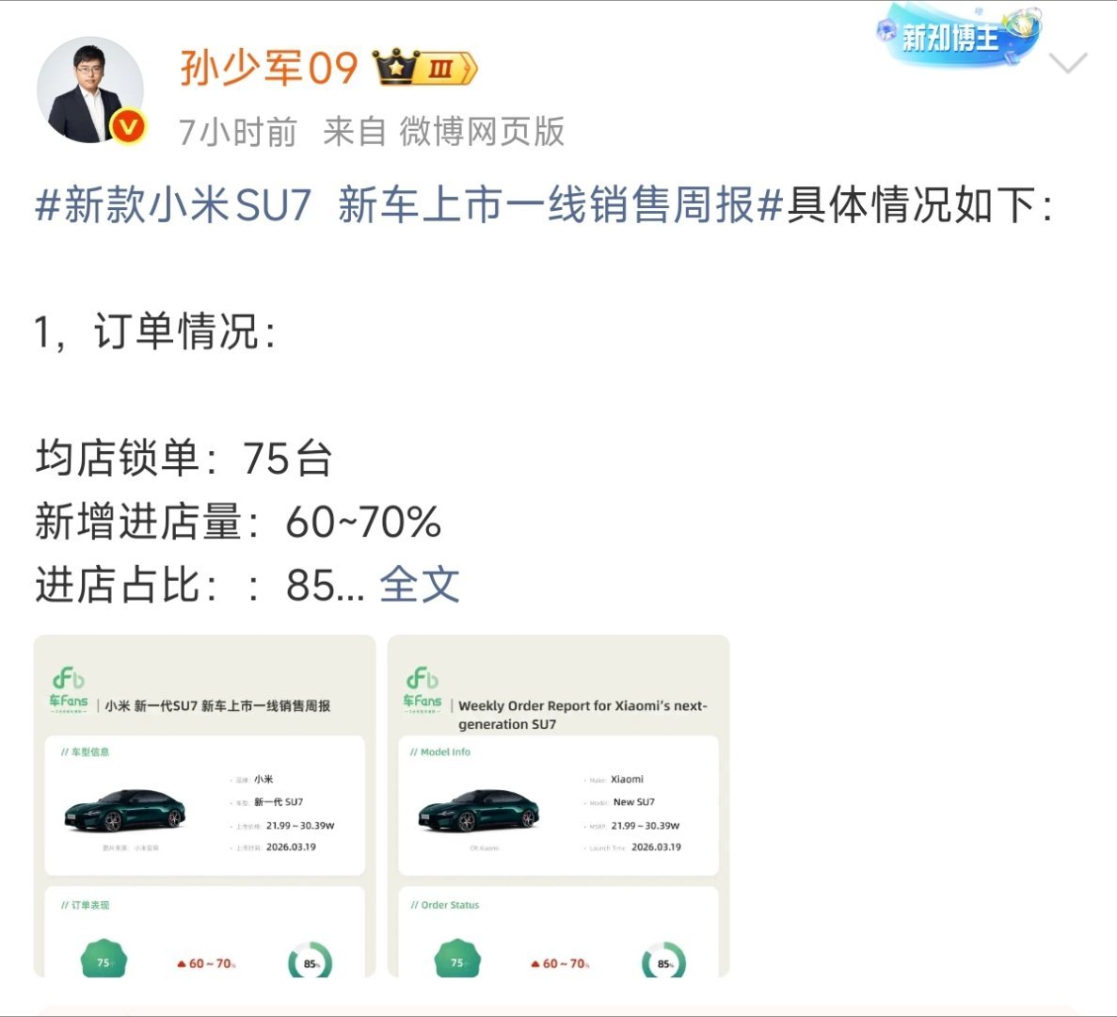Image resolution: width=1117 pixels, height=1017 pixels.
Task: Click the 车型信息 section heading
Action: (85, 751)
